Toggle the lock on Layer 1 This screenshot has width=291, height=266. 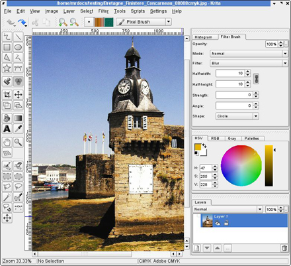(226, 224)
